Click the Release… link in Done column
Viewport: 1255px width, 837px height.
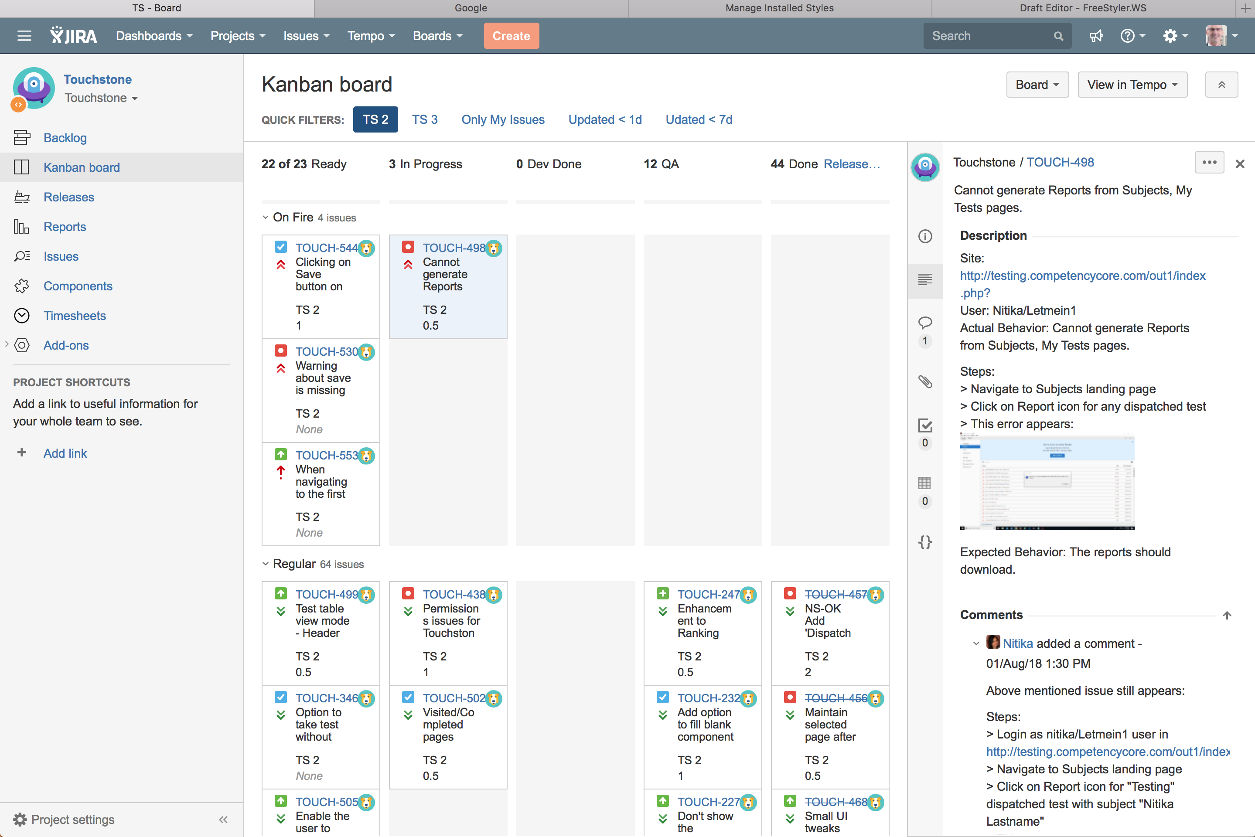click(852, 164)
